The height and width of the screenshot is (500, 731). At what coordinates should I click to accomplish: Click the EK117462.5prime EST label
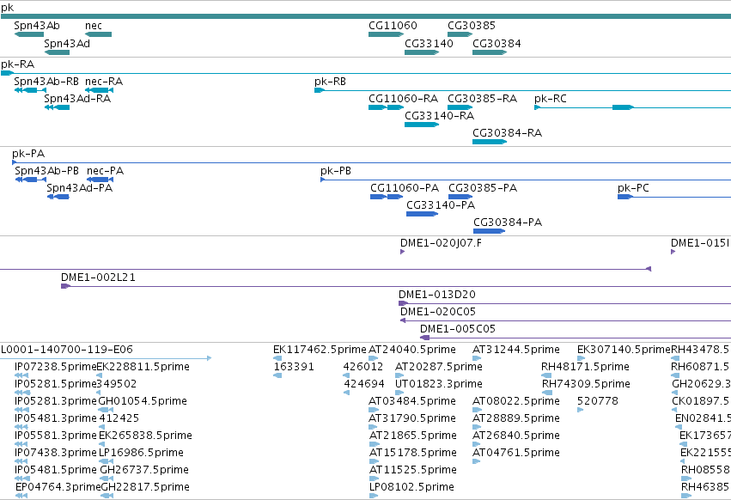pos(320,350)
